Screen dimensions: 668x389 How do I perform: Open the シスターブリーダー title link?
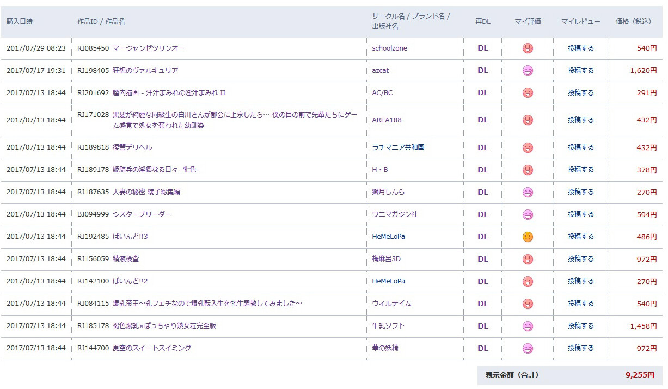pyautogui.click(x=142, y=214)
